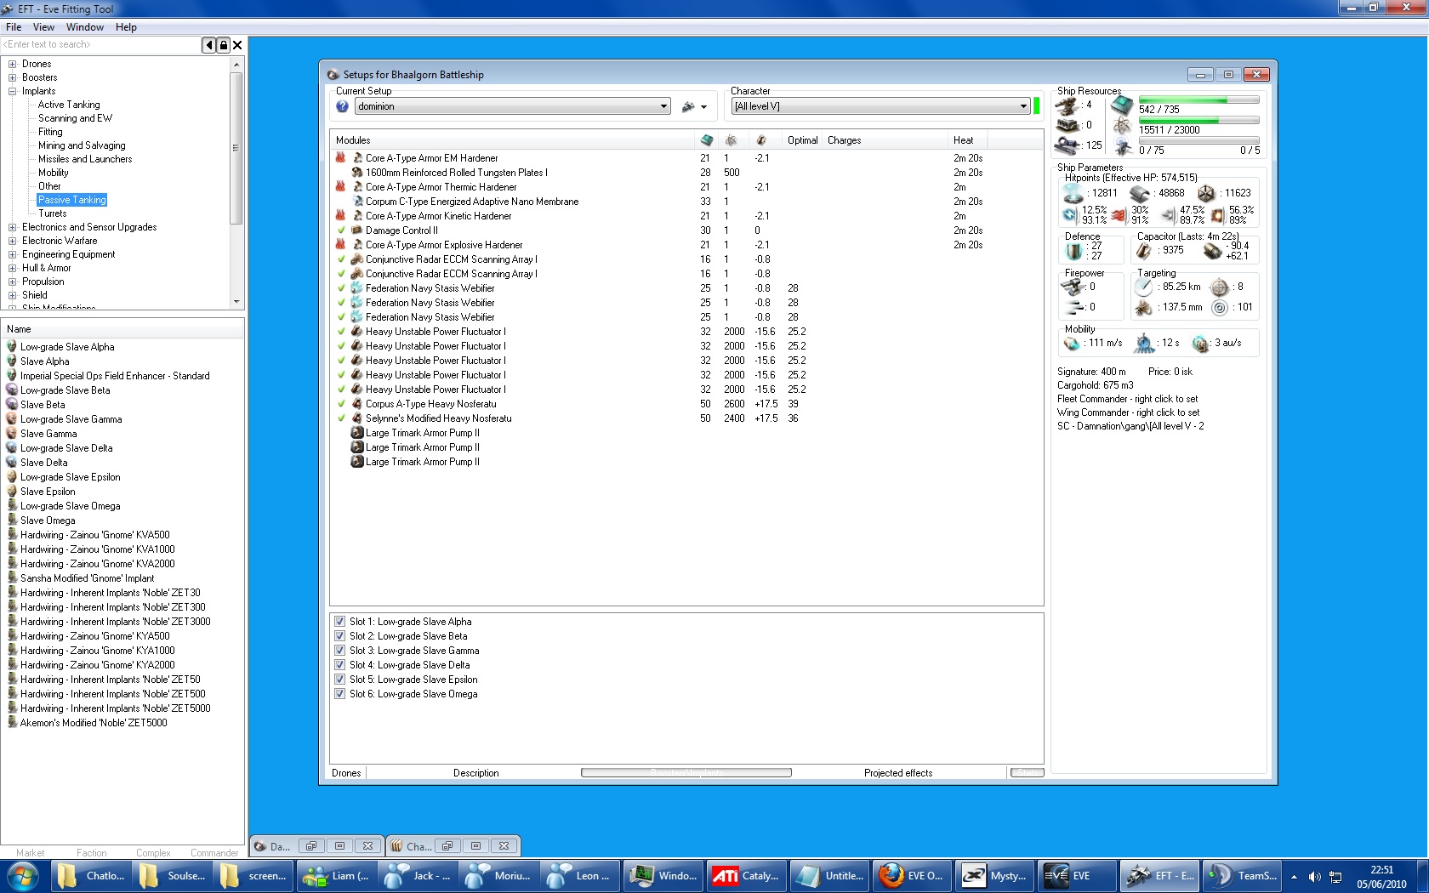
Task: Open the Help menu
Action: tap(126, 27)
